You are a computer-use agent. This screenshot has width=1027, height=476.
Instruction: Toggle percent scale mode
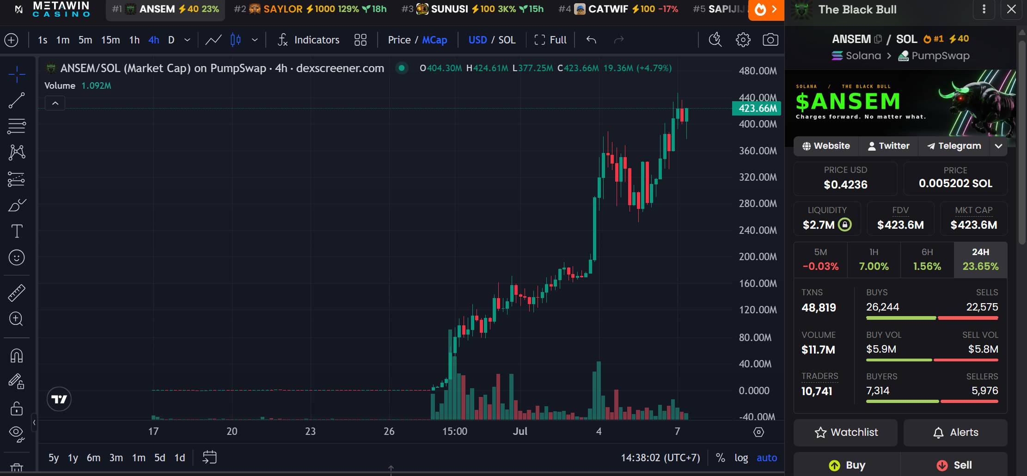click(720, 458)
